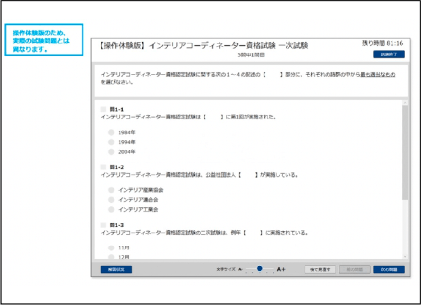Click the scrollbar down arrow

(406, 256)
